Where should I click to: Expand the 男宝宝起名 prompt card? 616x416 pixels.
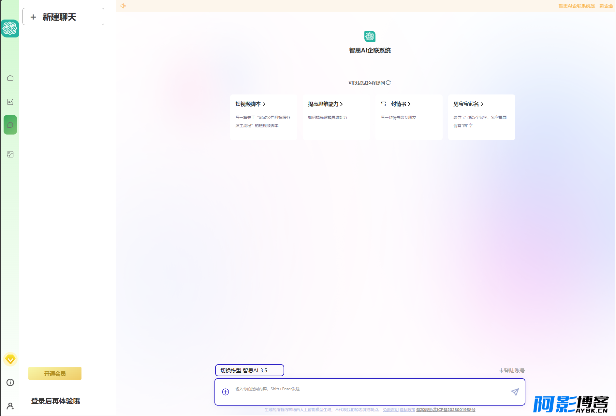[x=481, y=117]
